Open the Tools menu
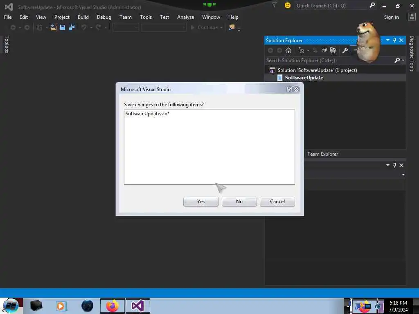 (146, 17)
